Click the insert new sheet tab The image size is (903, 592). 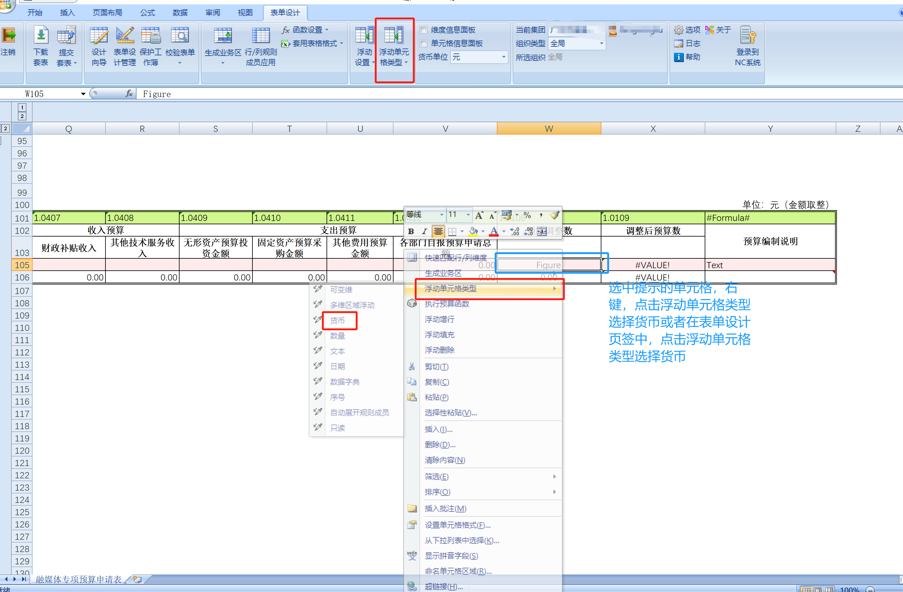point(137,579)
